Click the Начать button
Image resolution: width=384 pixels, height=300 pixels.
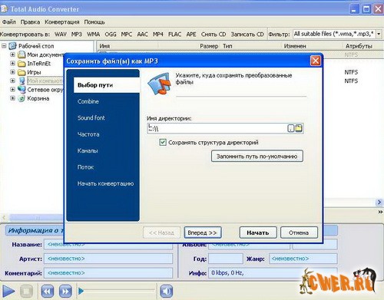tap(258, 232)
